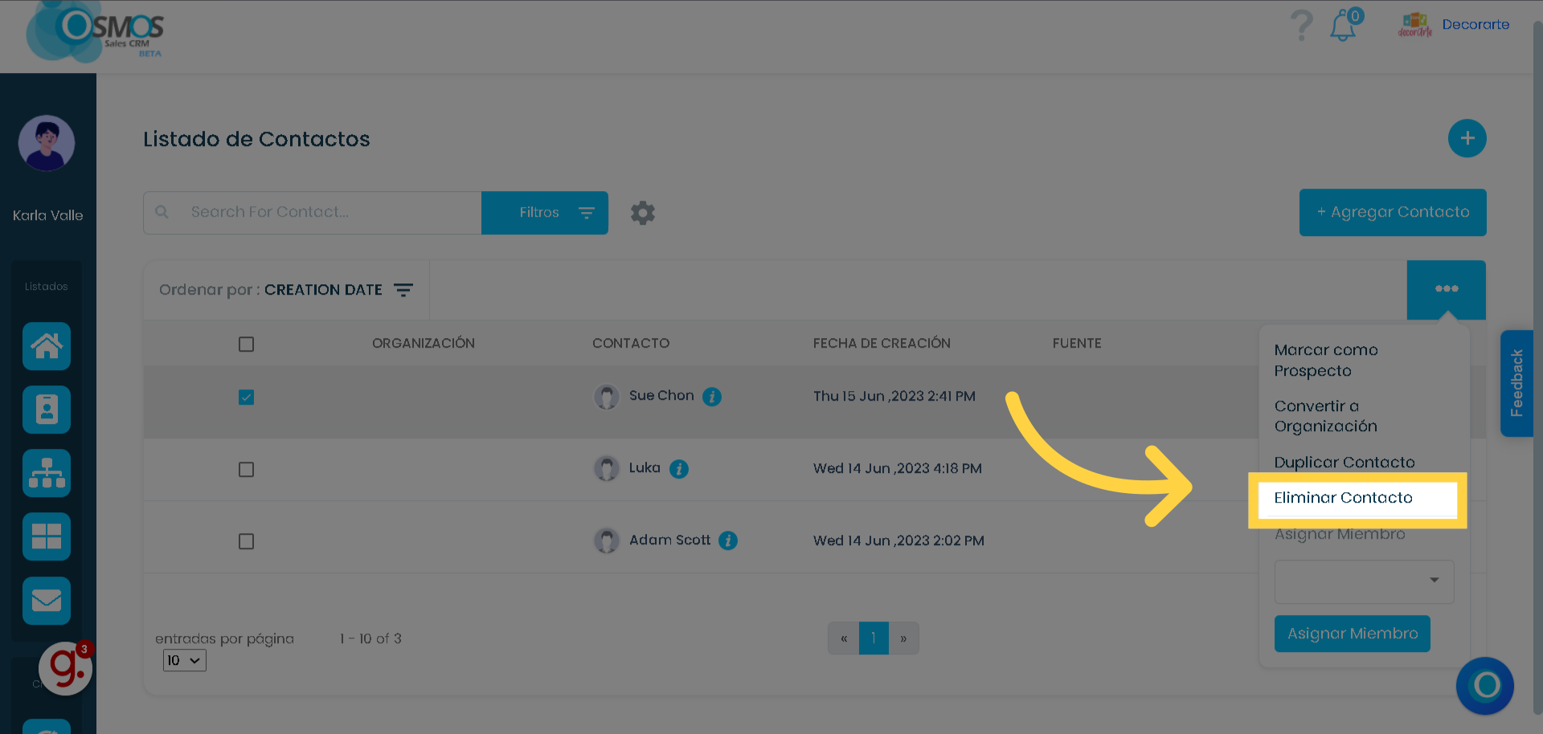Click Adam Scott's info icon
Viewport: 1543px width, 734px height.
point(728,541)
